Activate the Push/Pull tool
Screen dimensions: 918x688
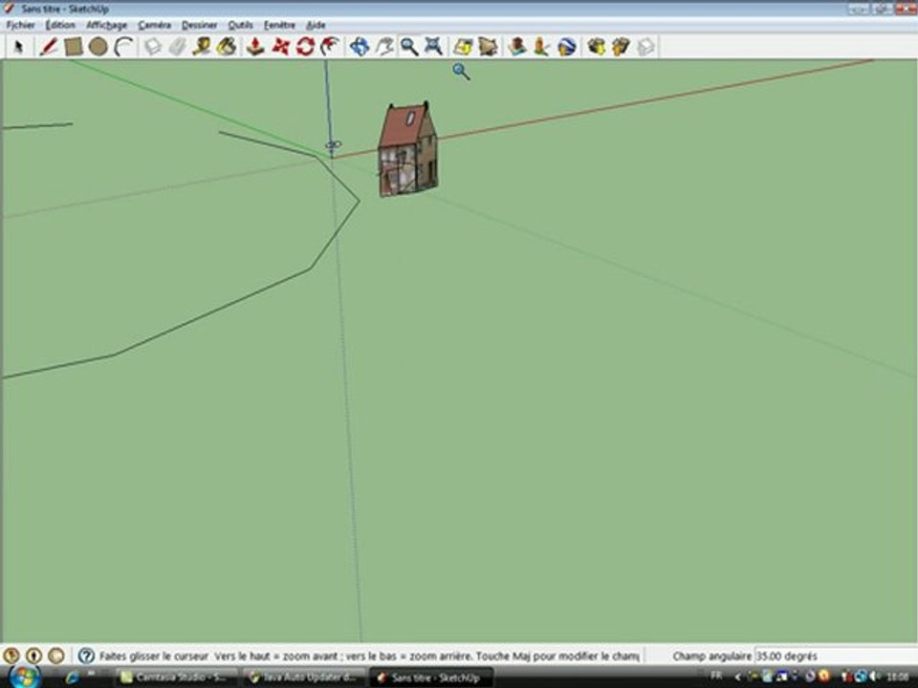pos(255,46)
